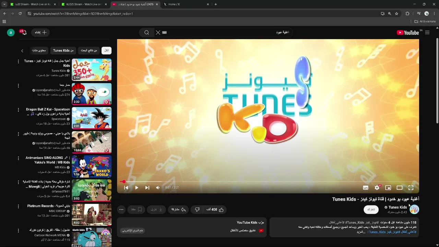Click the Animaniacs SING-ALONG video title

click(x=48, y=160)
